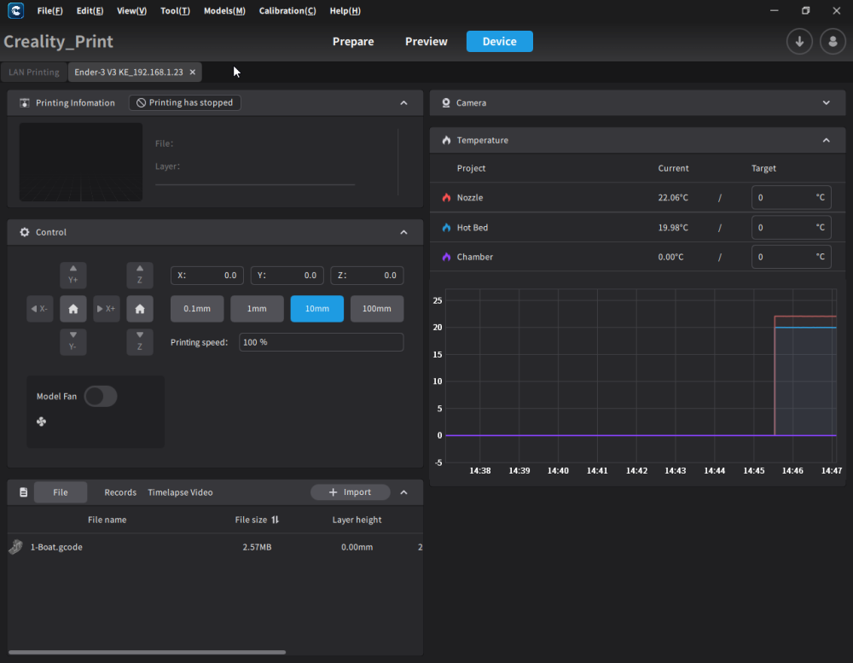Collapse the Control panel
Screen dimensions: 853x663
(x=403, y=232)
